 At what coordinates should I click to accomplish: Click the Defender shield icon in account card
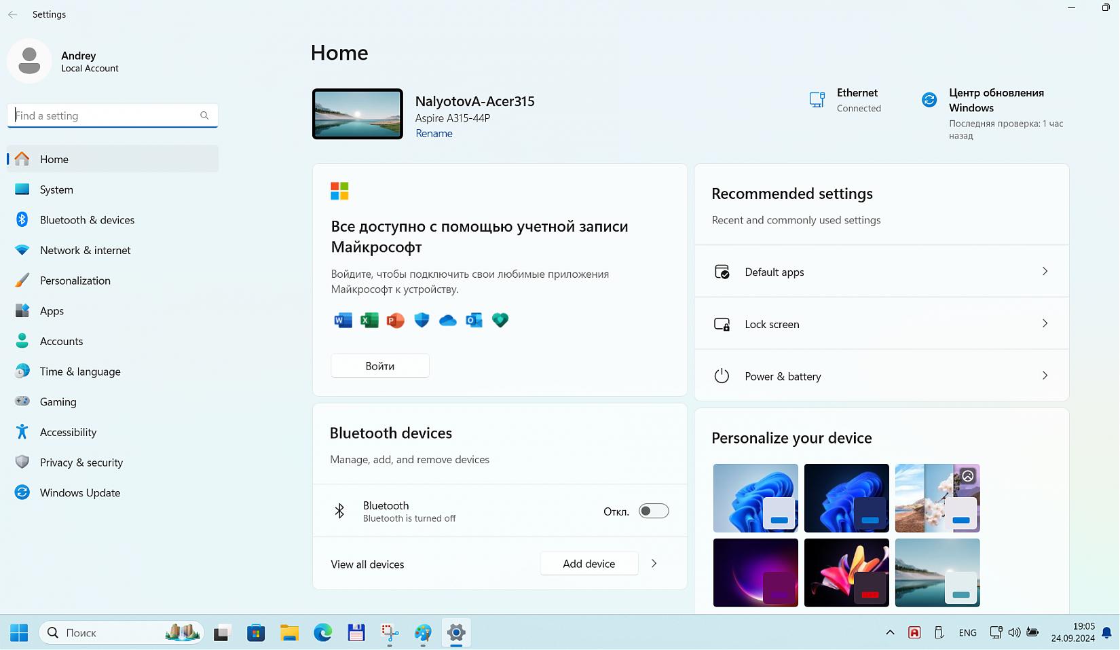(422, 320)
